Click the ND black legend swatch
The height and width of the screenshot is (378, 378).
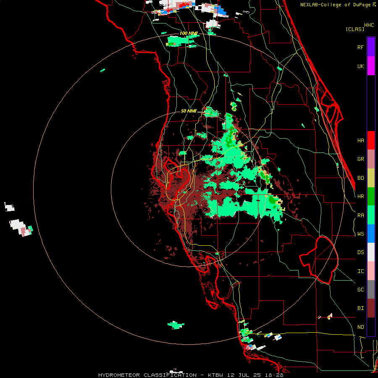click(x=371, y=327)
